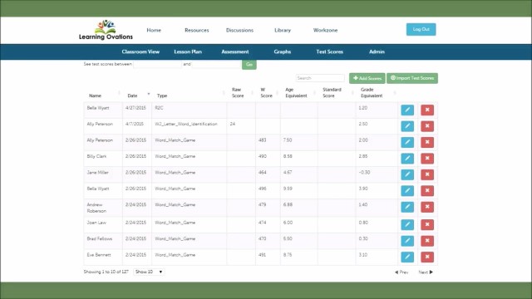
Task: Edit Ally Peterson's 2/26/2015 Word Match entry
Action: [407, 142]
